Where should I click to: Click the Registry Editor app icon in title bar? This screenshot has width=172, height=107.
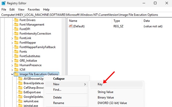point(3,3)
